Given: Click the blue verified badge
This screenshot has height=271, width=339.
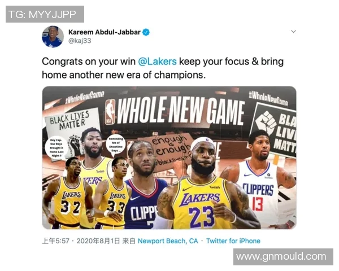Looking at the screenshot, I should (146, 32).
